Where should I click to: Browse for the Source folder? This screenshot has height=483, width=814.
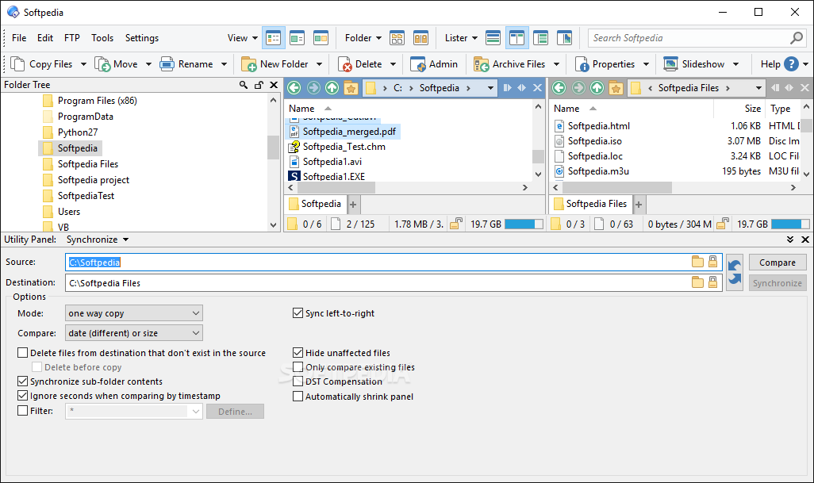click(697, 262)
